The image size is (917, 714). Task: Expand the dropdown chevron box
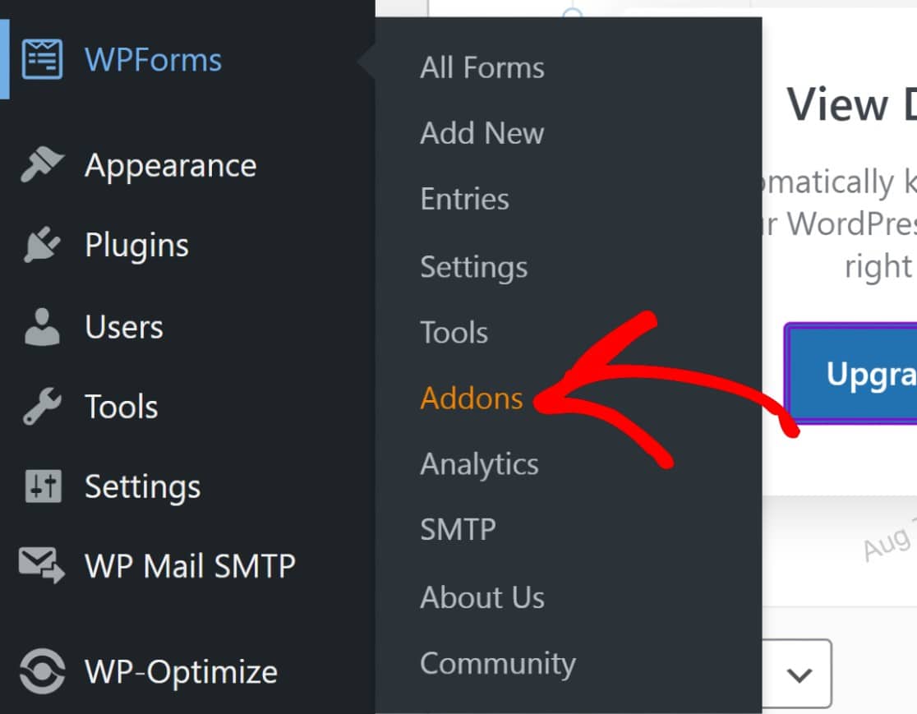coord(798,675)
